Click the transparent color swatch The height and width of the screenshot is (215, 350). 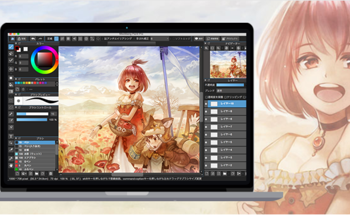(26, 49)
